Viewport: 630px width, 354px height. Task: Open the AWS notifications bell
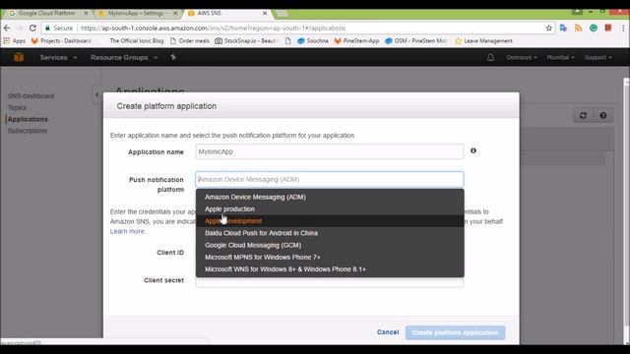click(490, 57)
